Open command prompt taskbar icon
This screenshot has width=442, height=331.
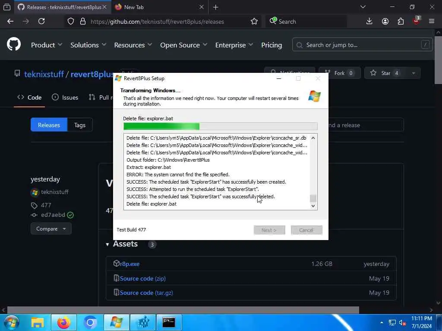[x=169, y=322]
